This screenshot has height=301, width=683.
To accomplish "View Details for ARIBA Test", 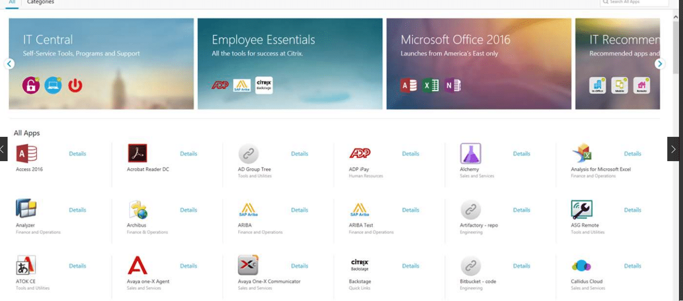I will [410, 210].
